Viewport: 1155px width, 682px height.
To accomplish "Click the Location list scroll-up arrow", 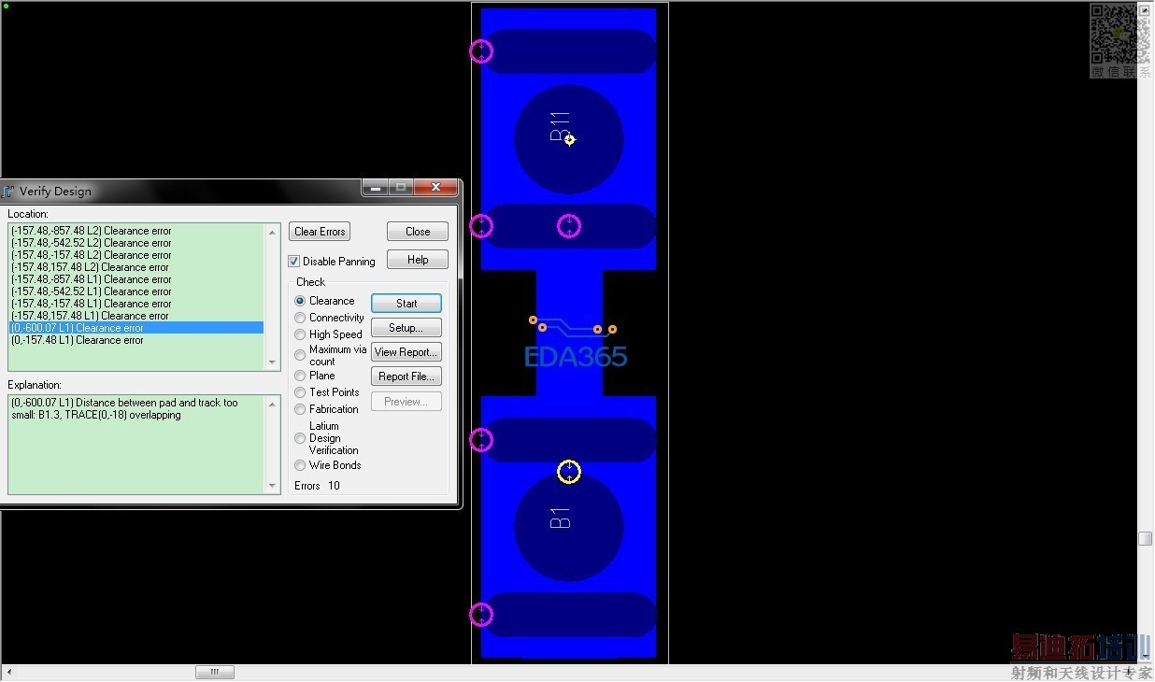I will 273,232.
